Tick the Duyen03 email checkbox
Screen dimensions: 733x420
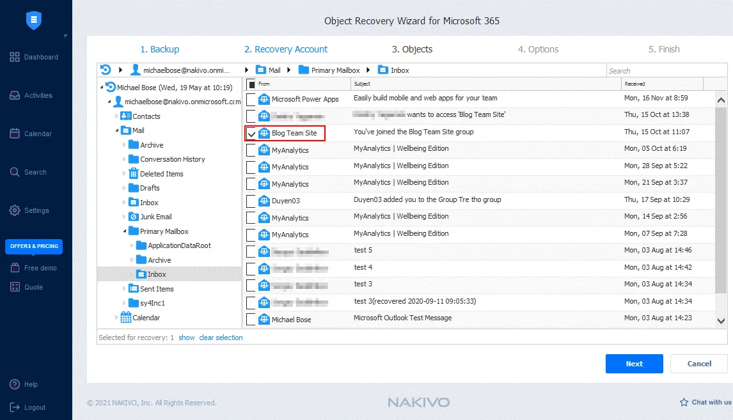click(251, 201)
